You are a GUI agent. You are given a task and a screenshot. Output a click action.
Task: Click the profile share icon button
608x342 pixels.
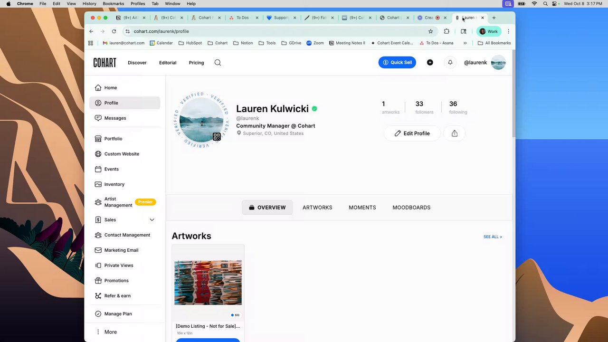pos(455,133)
